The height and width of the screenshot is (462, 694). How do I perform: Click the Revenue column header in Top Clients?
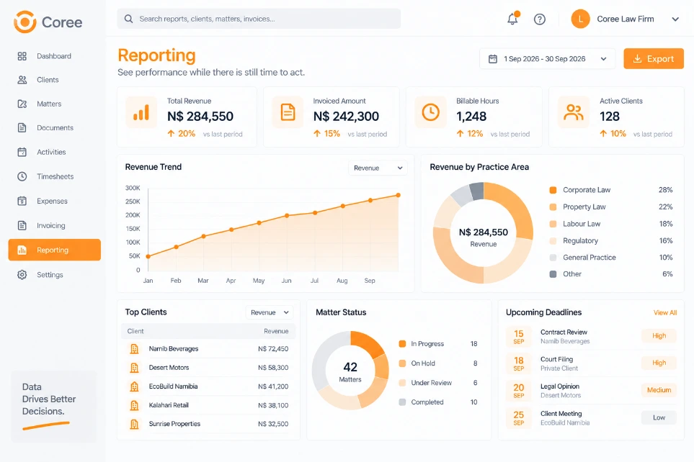[x=276, y=331]
